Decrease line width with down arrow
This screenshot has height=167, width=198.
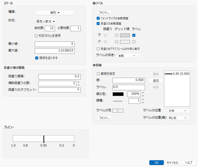143,102
